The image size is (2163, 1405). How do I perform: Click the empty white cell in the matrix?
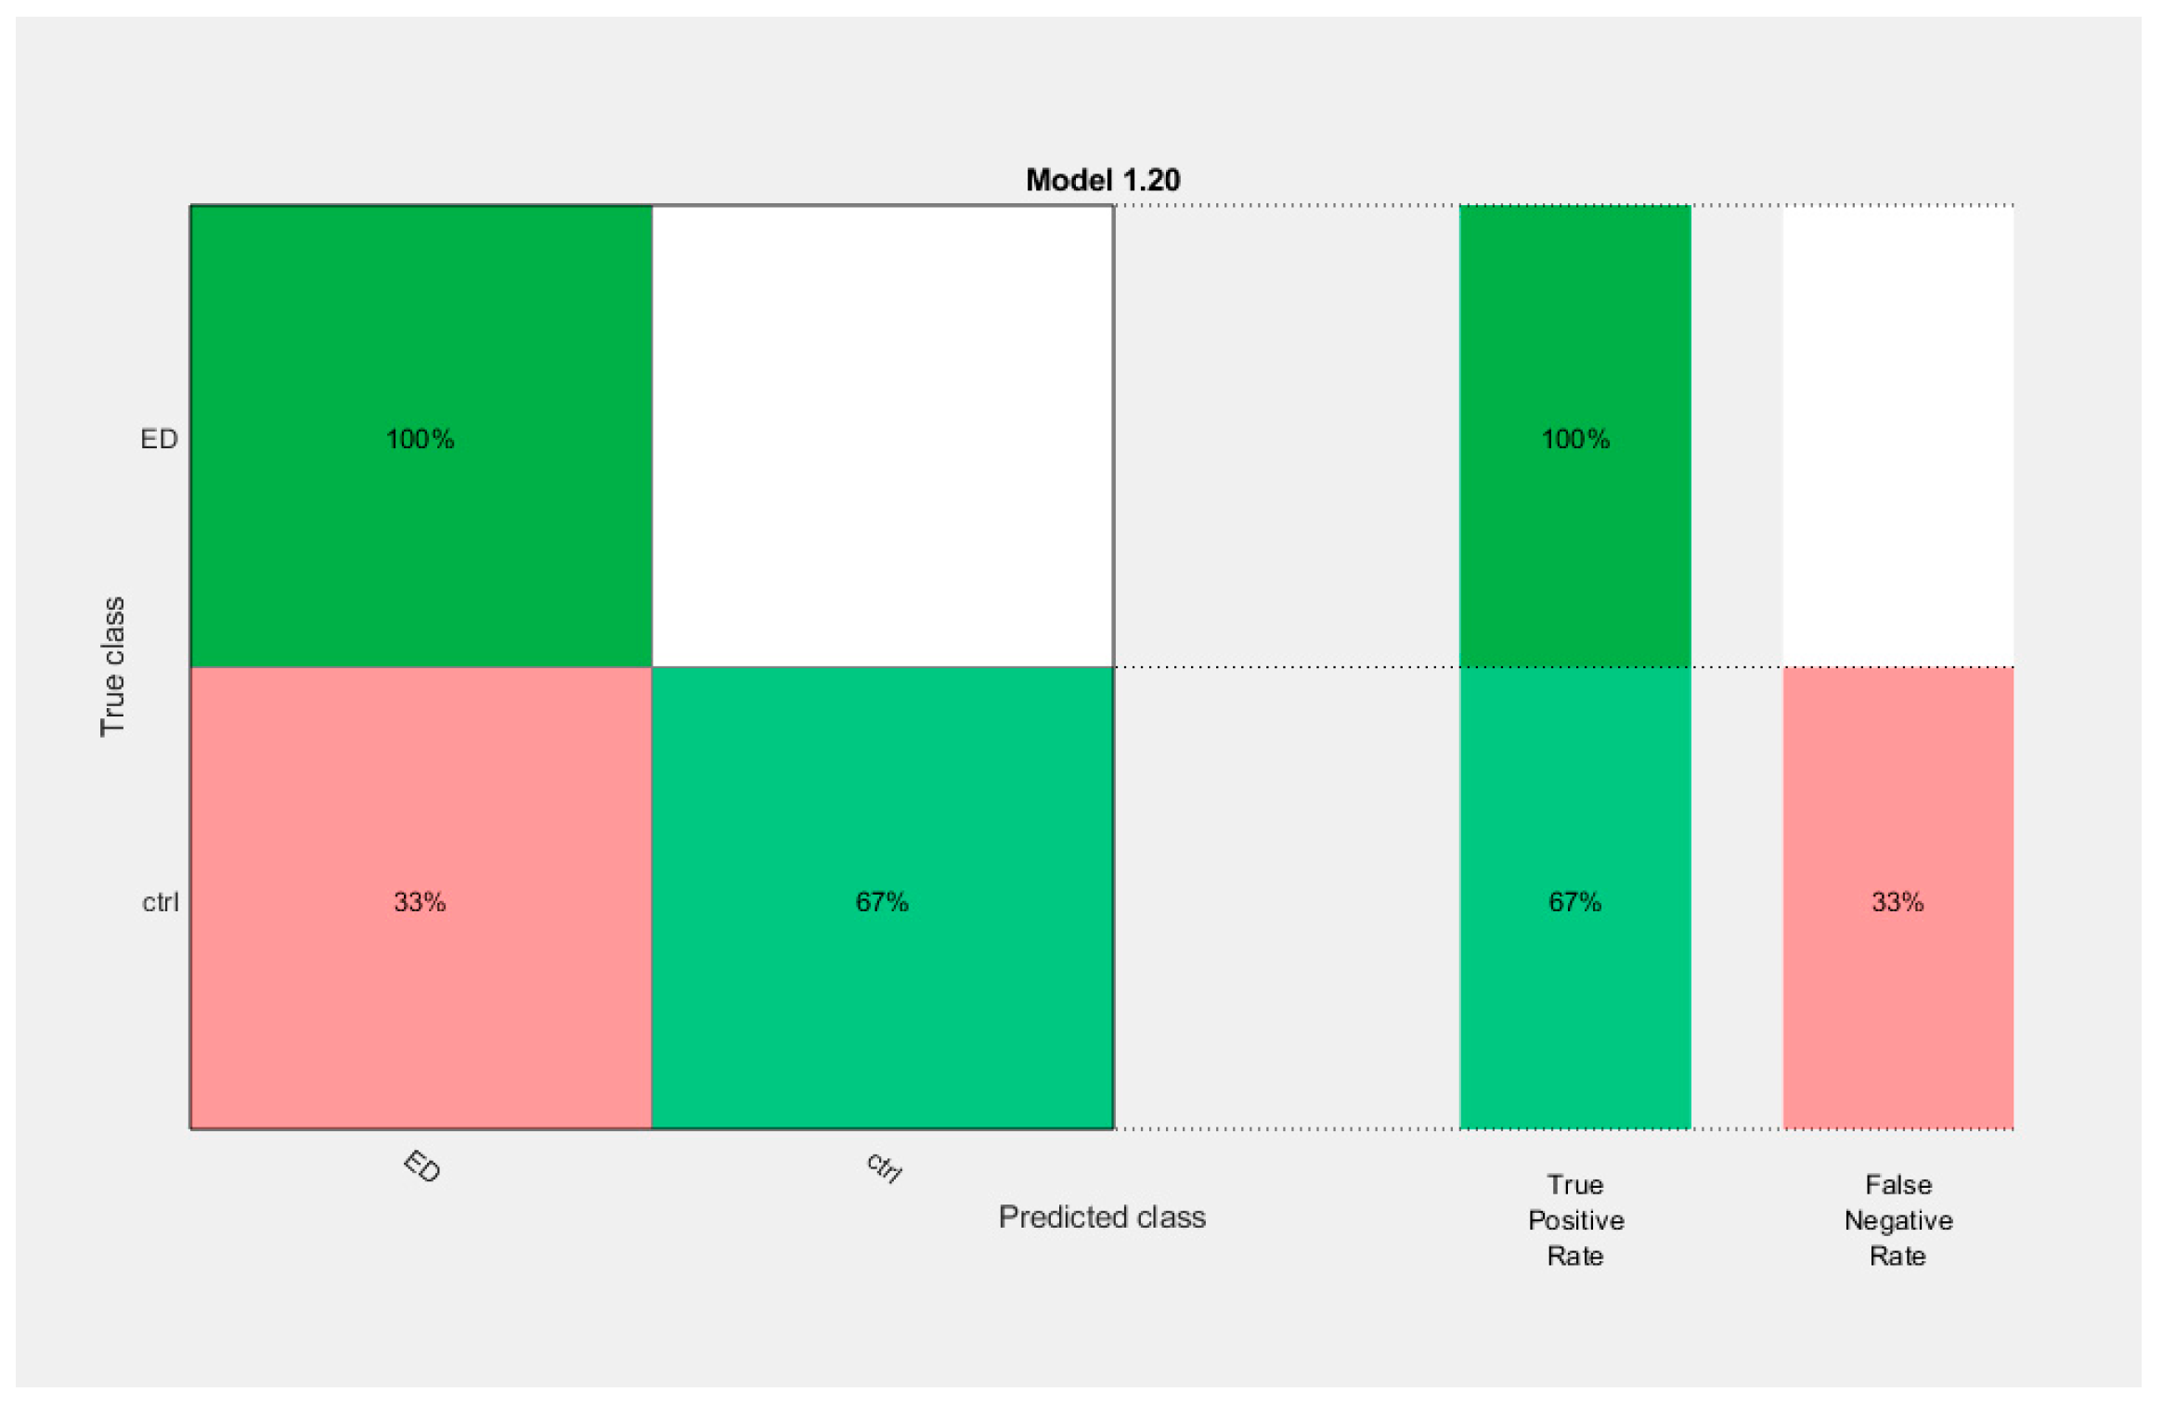[882, 436]
